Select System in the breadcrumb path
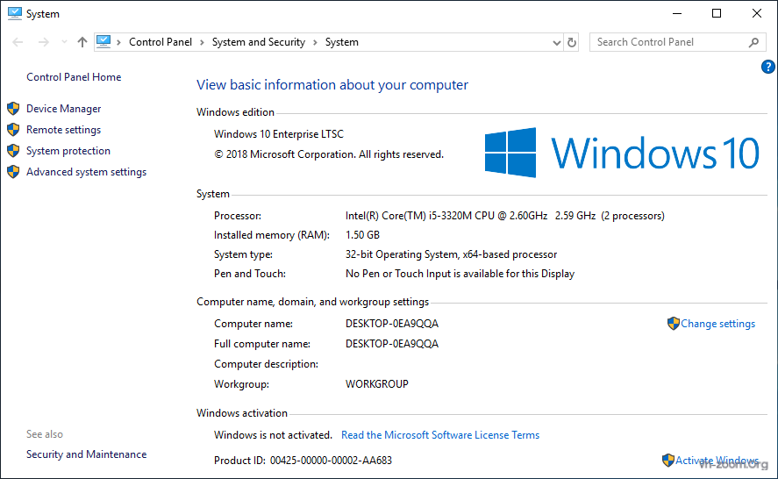 click(342, 42)
